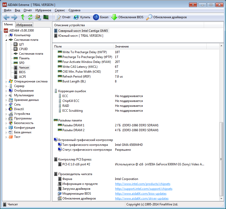Viewport: 226px width, 209px height.
Task: Open the Report button with page icon
Action: click(x=63, y=17)
